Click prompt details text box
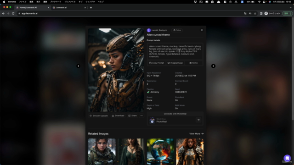The height and width of the screenshot is (165, 294). (x=175, y=51)
